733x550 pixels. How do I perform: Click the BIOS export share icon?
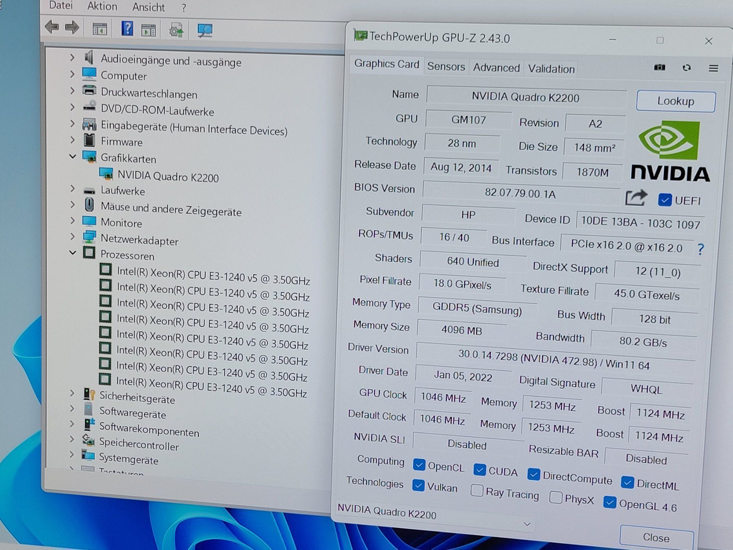point(636,198)
